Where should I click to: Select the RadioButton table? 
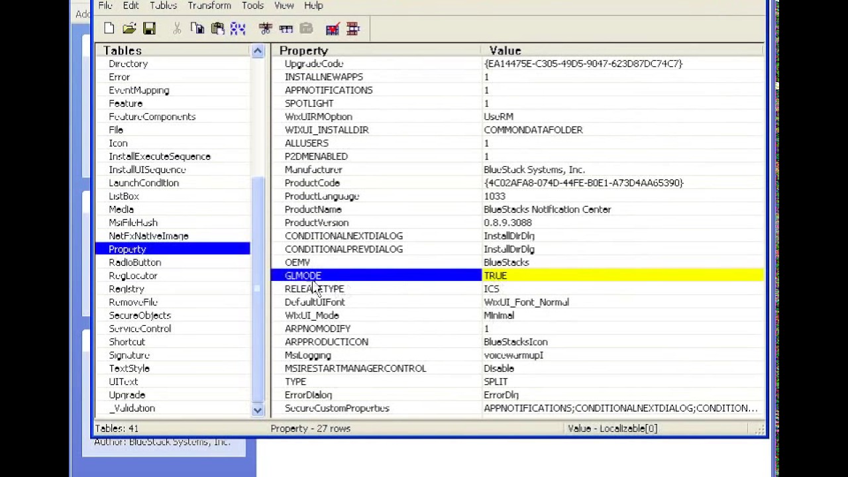pyautogui.click(x=134, y=262)
